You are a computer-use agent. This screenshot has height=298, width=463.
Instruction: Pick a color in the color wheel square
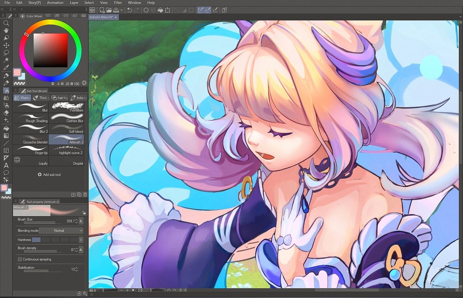click(51, 50)
